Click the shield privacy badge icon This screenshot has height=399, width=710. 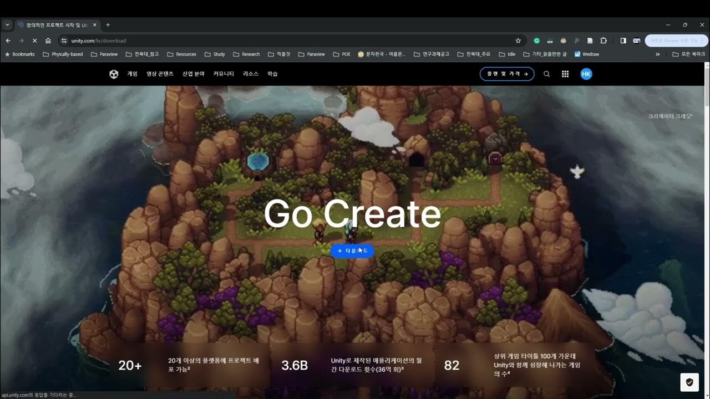coord(689,382)
